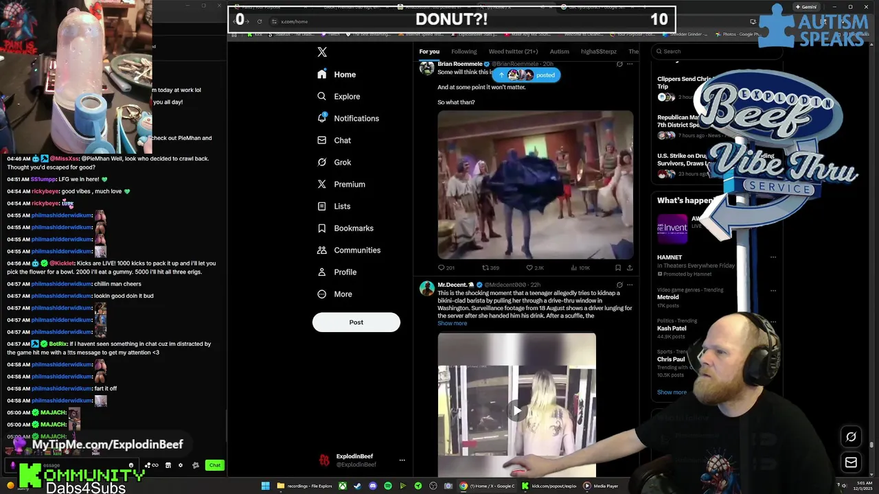Open Gemini button in Chrome title bar
This screenshot has width=879, height=494.
pos(806,7)
